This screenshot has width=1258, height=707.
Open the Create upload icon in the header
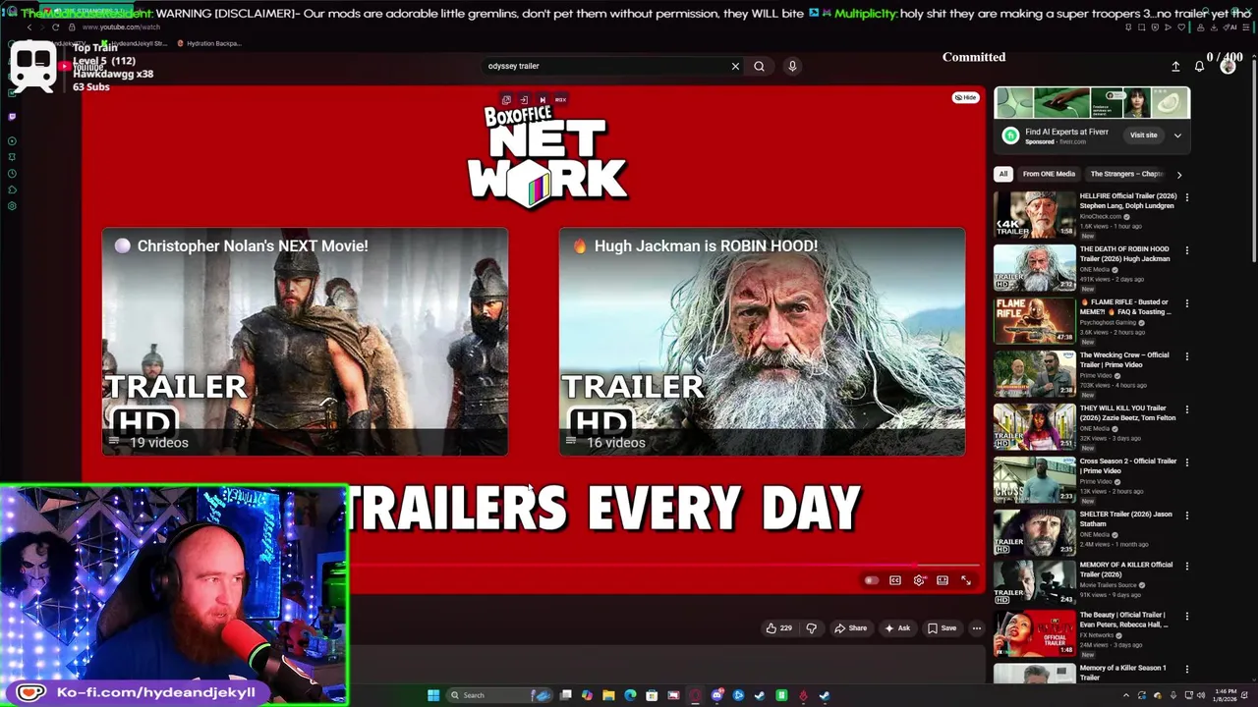[x=1175, y=66]
